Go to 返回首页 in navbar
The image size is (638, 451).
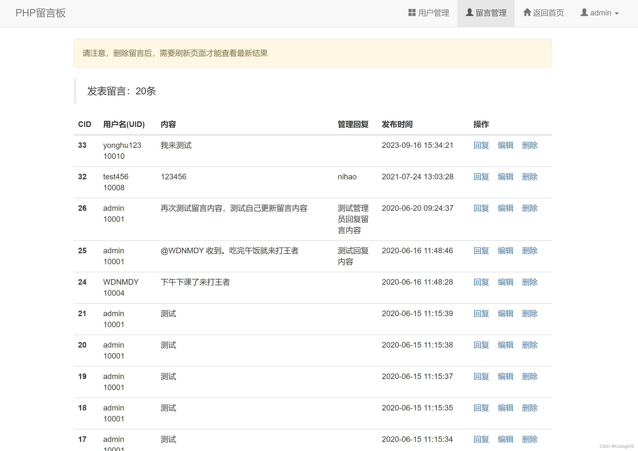pyautogui.click(x=543, y=13)
